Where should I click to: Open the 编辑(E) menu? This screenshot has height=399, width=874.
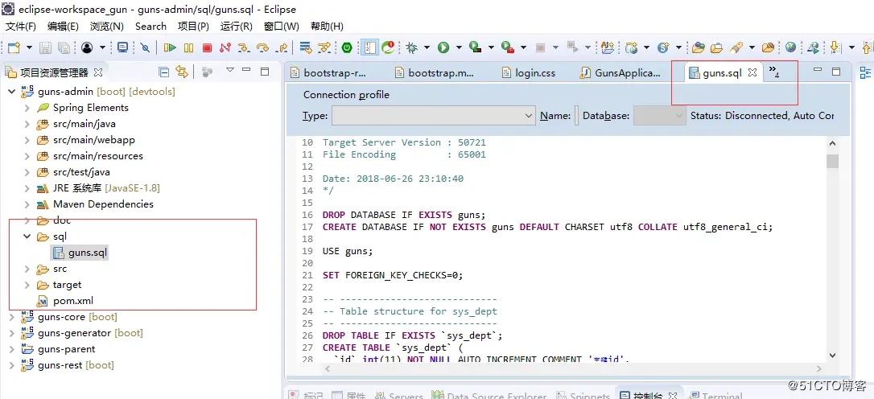[63, 27]
